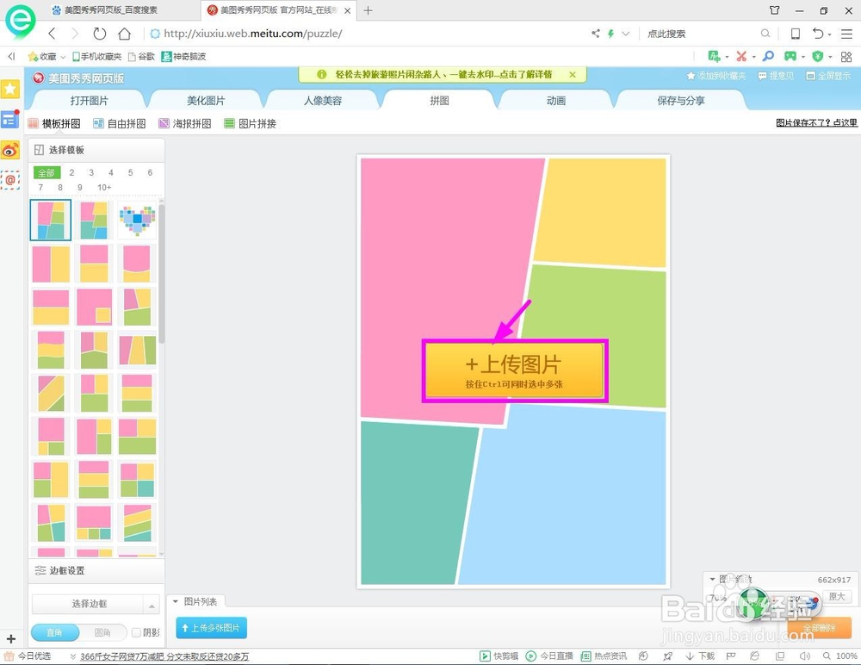Open the mail @ sidebar icon
Screen dimensions: 861x665
pos(10,180)
